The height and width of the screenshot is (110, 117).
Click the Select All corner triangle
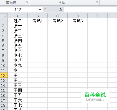click(4, 16)
